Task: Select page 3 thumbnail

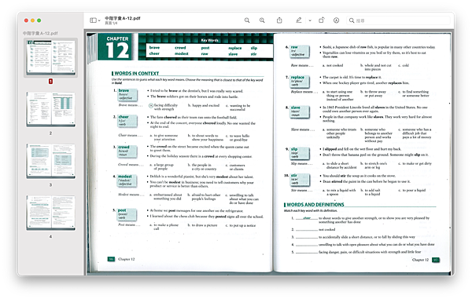Action: click(50, 161)
